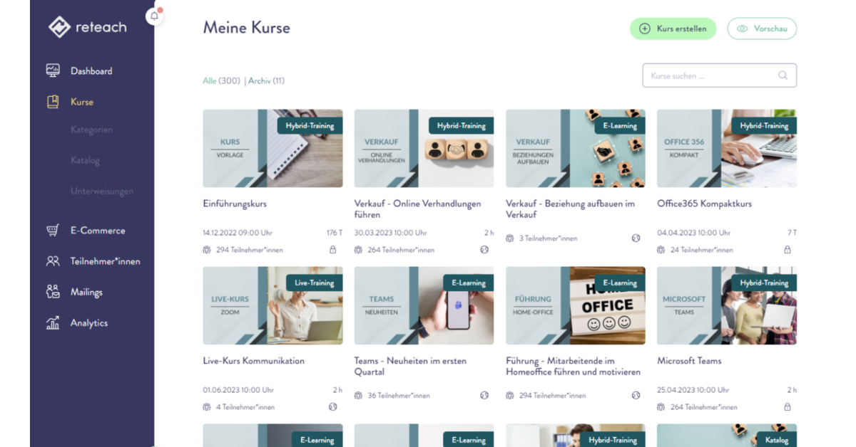Click Führung - Mitarbeitende im Homeoffice title
The width and height of the screenshot is (856, 447).
(x=574, y=366)
